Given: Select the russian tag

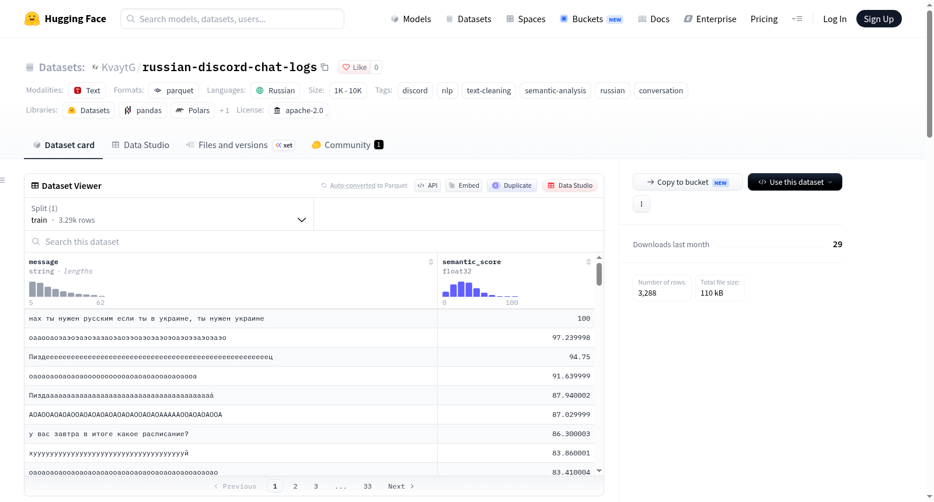Looking at the screenshot, I should pyautogui.click(x=612, y=90).
